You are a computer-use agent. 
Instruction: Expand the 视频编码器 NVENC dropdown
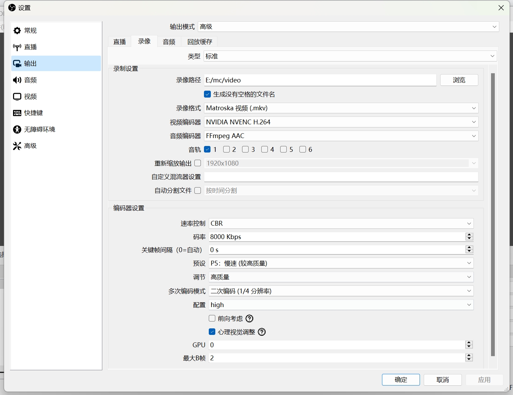click(x=341, y=122)
